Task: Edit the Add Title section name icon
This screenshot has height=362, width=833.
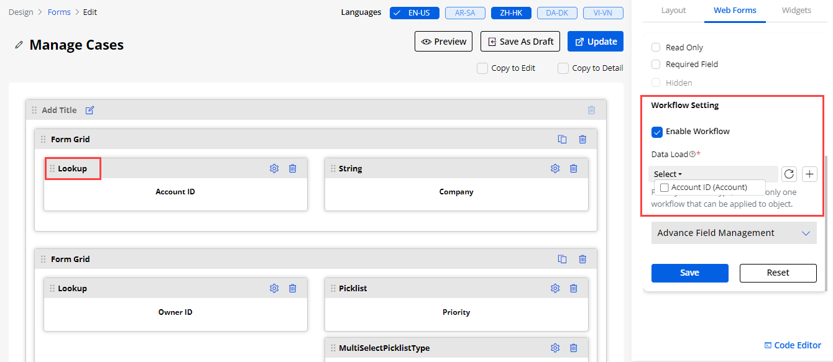Action: [90, 110]
